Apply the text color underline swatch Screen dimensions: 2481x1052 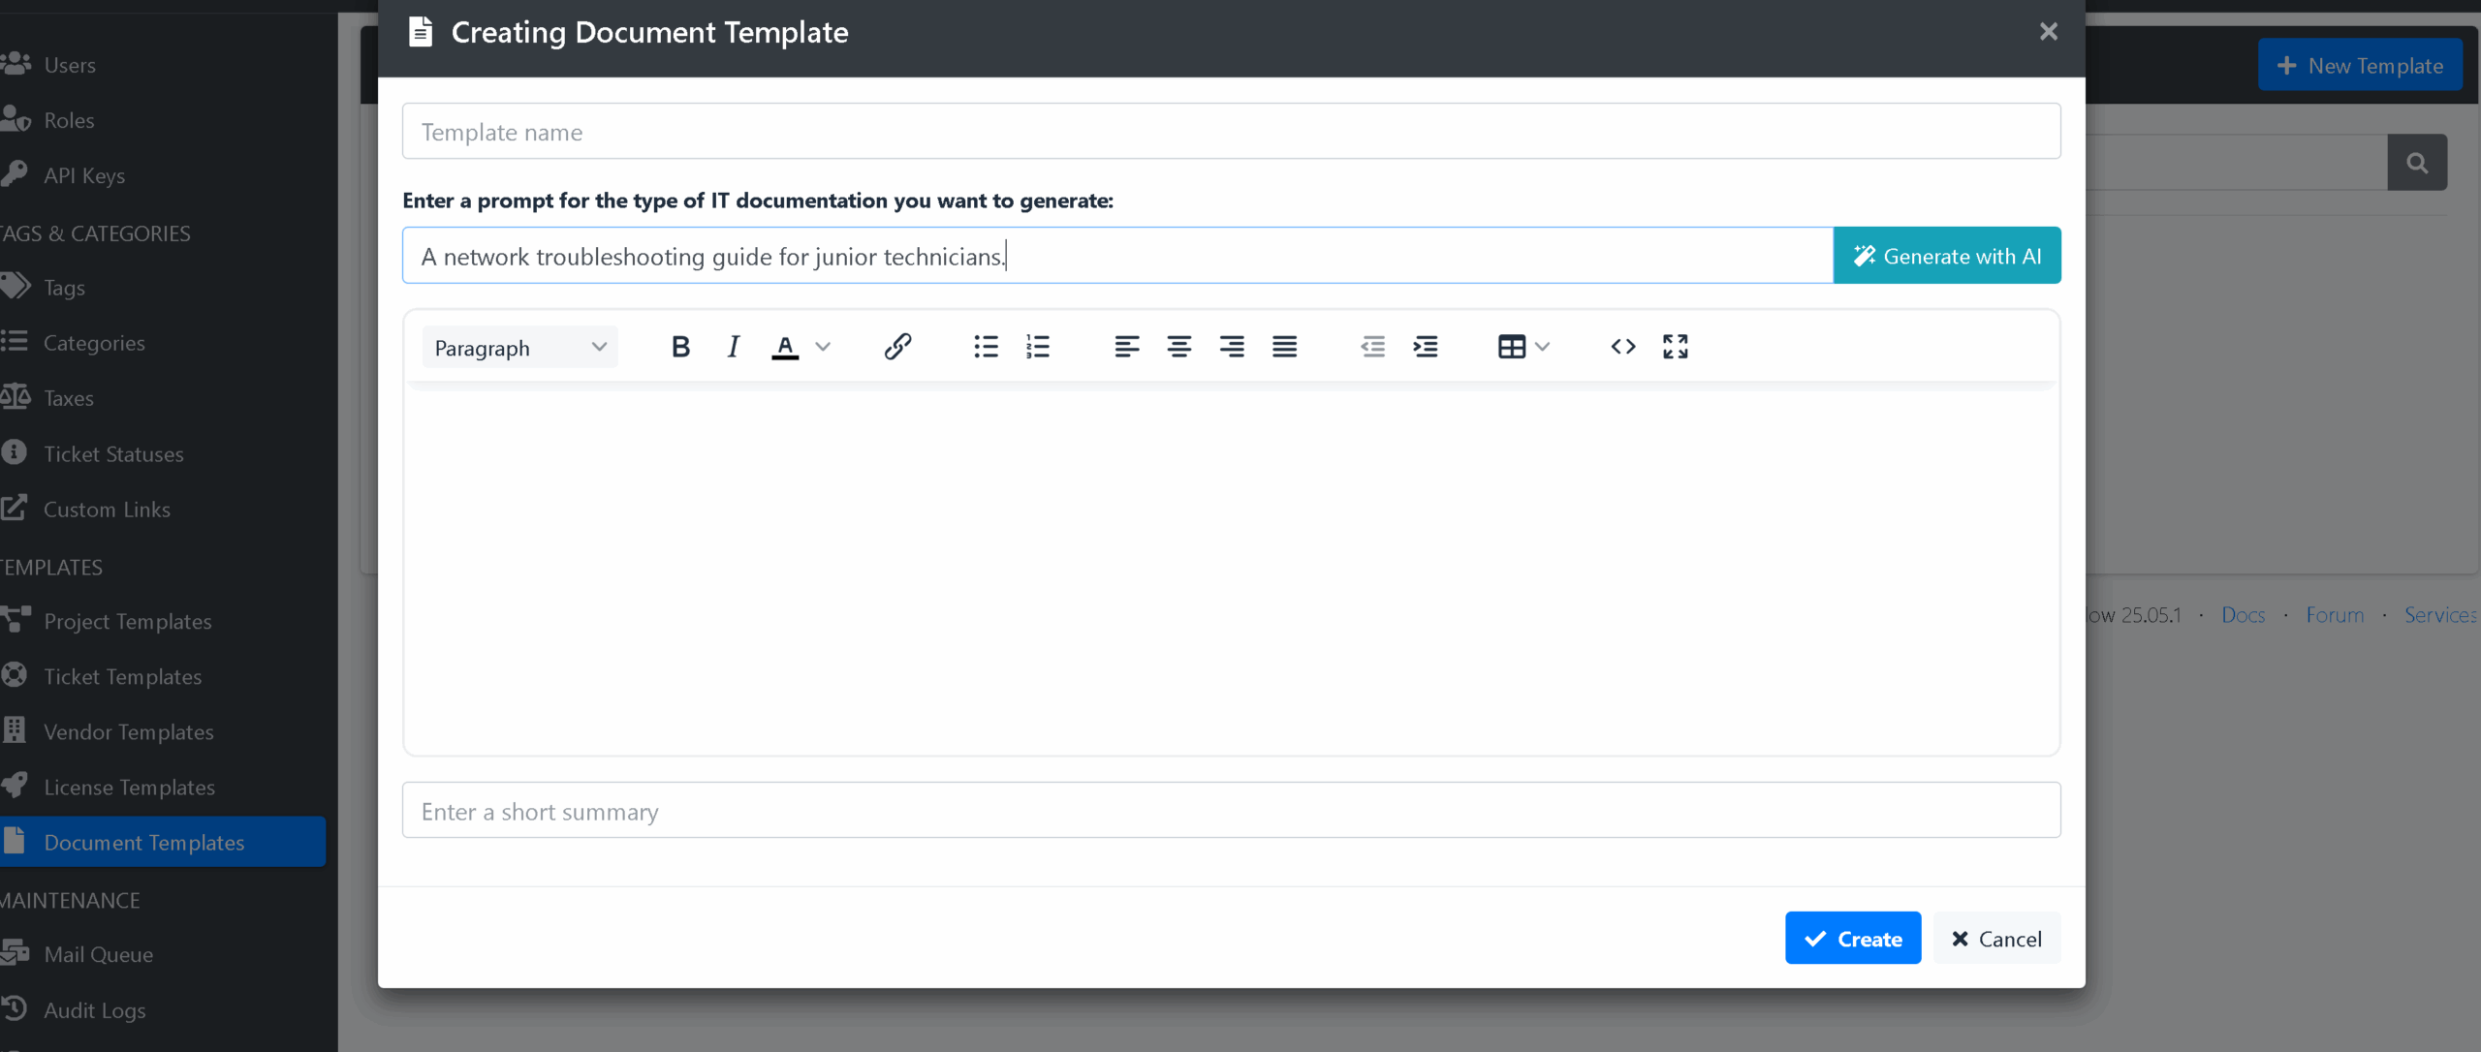point(785,347)
